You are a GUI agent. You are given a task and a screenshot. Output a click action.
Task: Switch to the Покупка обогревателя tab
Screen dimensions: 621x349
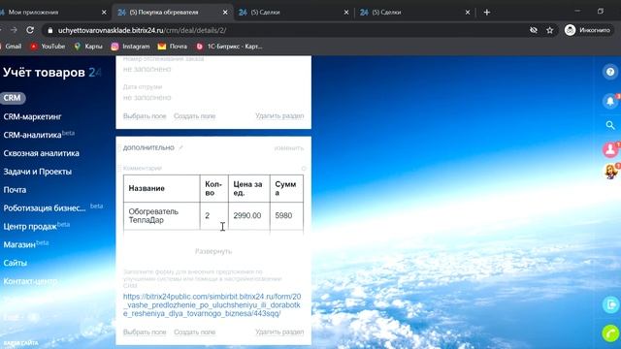(173, 13)
